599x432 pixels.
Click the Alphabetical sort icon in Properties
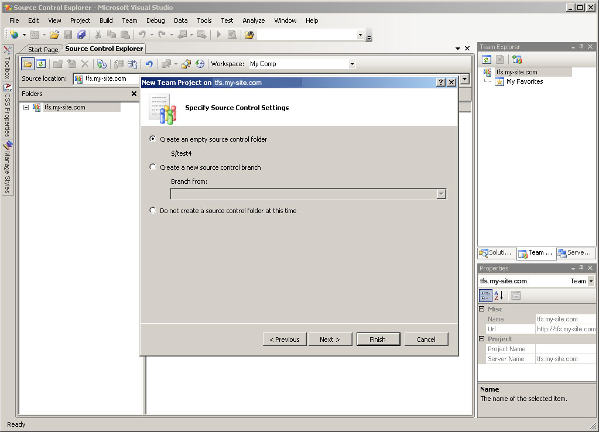click(x=498, y=295)
